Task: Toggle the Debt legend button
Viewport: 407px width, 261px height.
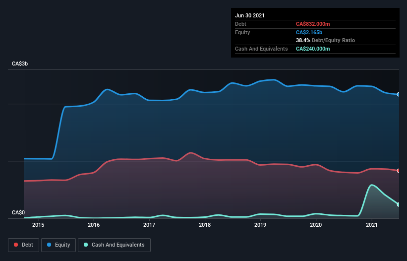Action: click(23, 245)
